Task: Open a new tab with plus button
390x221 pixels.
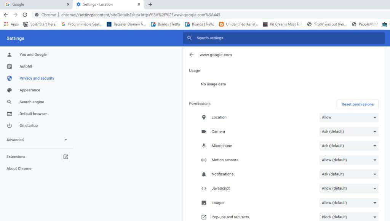Action: [x=150, y=5]
